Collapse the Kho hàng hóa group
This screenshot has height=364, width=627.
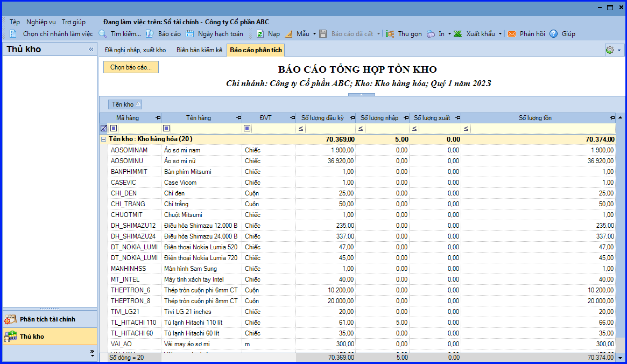103,139
